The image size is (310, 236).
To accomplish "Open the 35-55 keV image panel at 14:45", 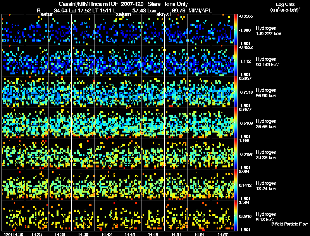I will pyautogui.click(x=130, y=122).
